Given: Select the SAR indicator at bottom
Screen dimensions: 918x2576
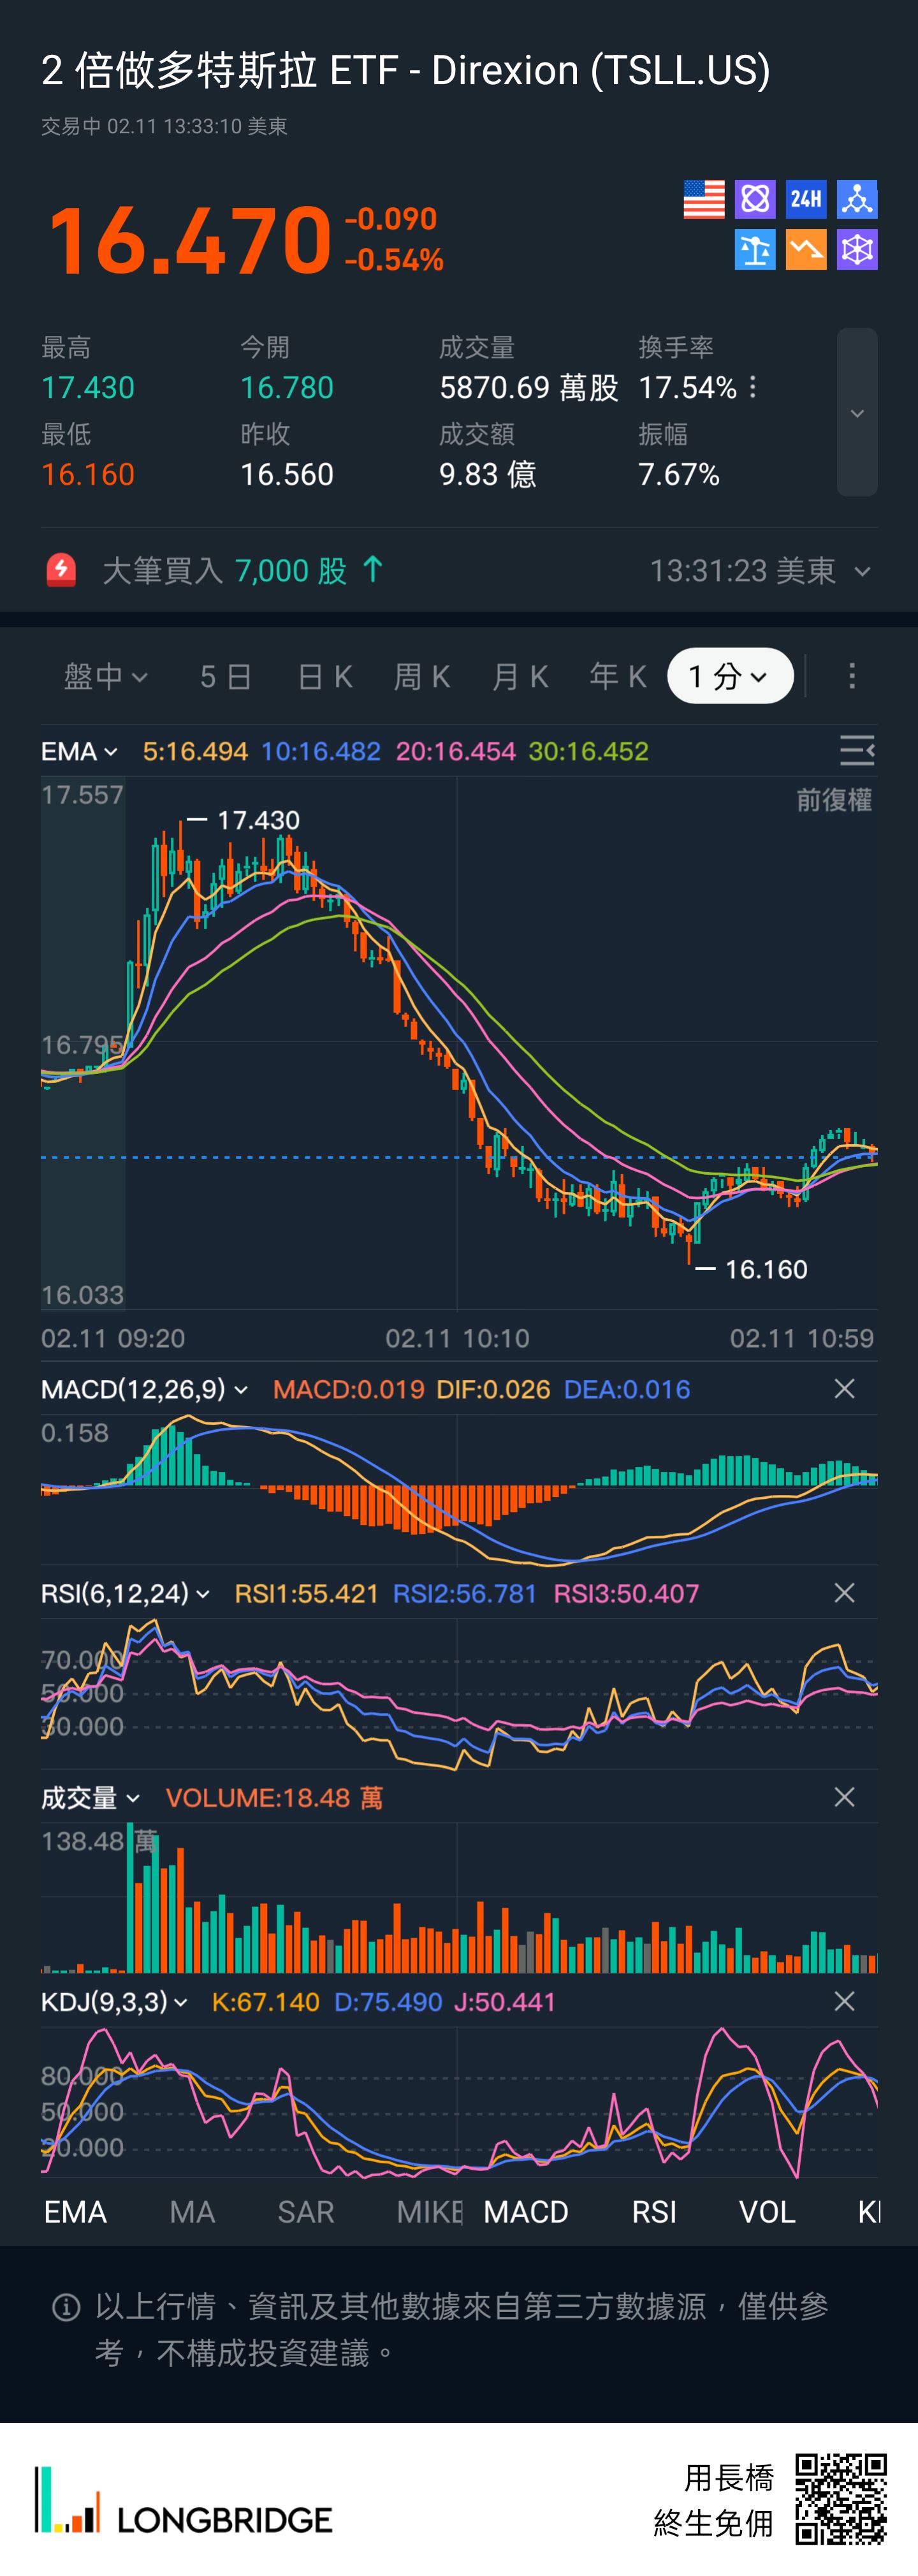Looking at the screenshot, I should pyautogui.click(x=305, y=2212).
